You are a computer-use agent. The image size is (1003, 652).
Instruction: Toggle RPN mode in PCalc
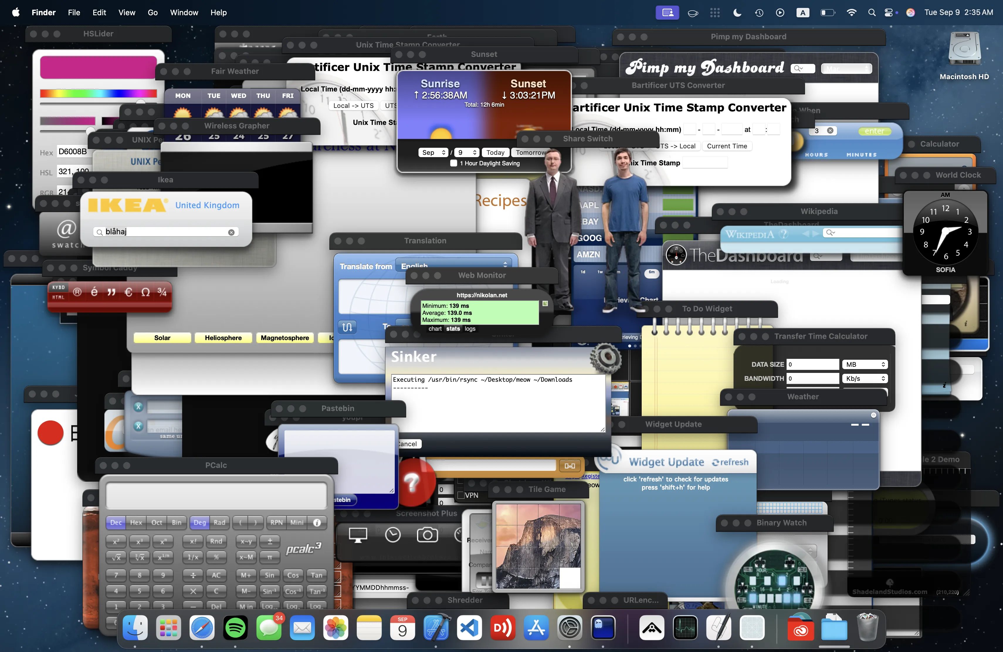pyautogui.click(x=277, y=522)
